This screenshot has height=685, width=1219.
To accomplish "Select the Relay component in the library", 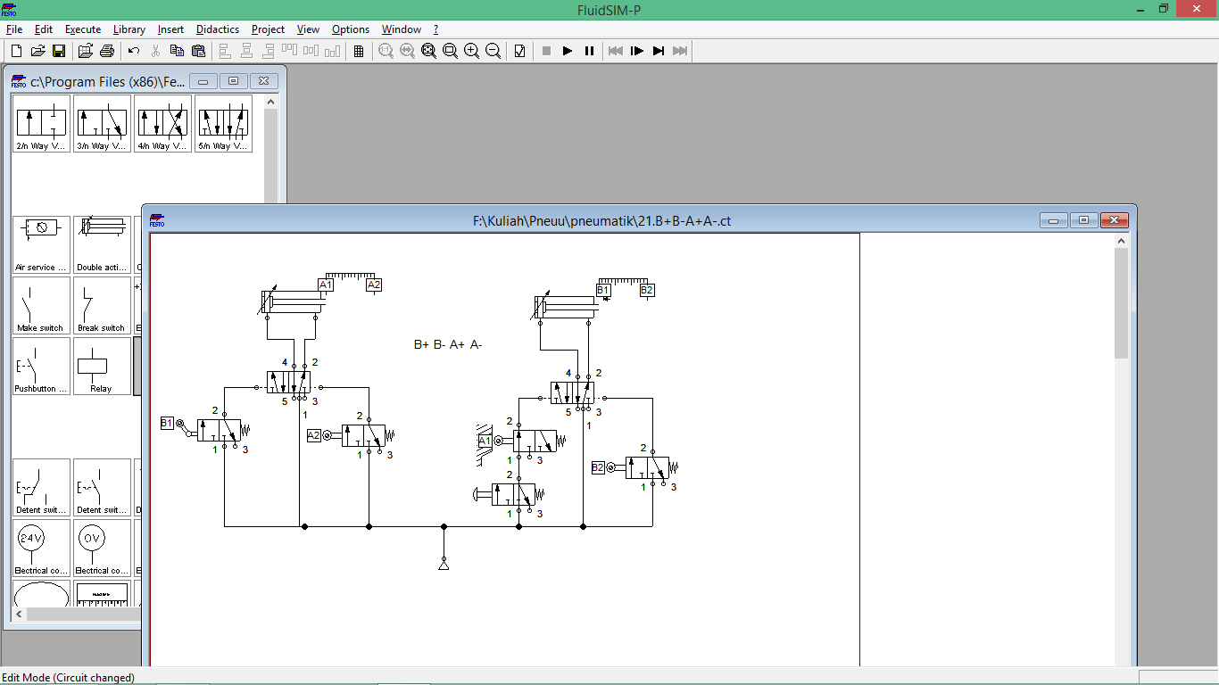I will click(101, 366).
